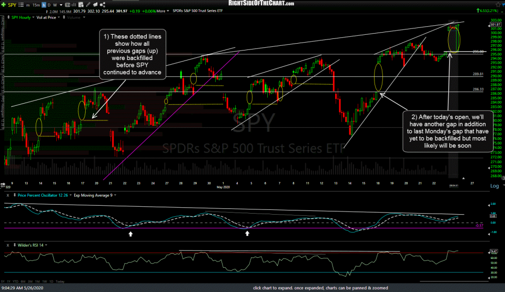
Task: Select the weekly 'W' timeframe
Action: (x=55, y=5)
